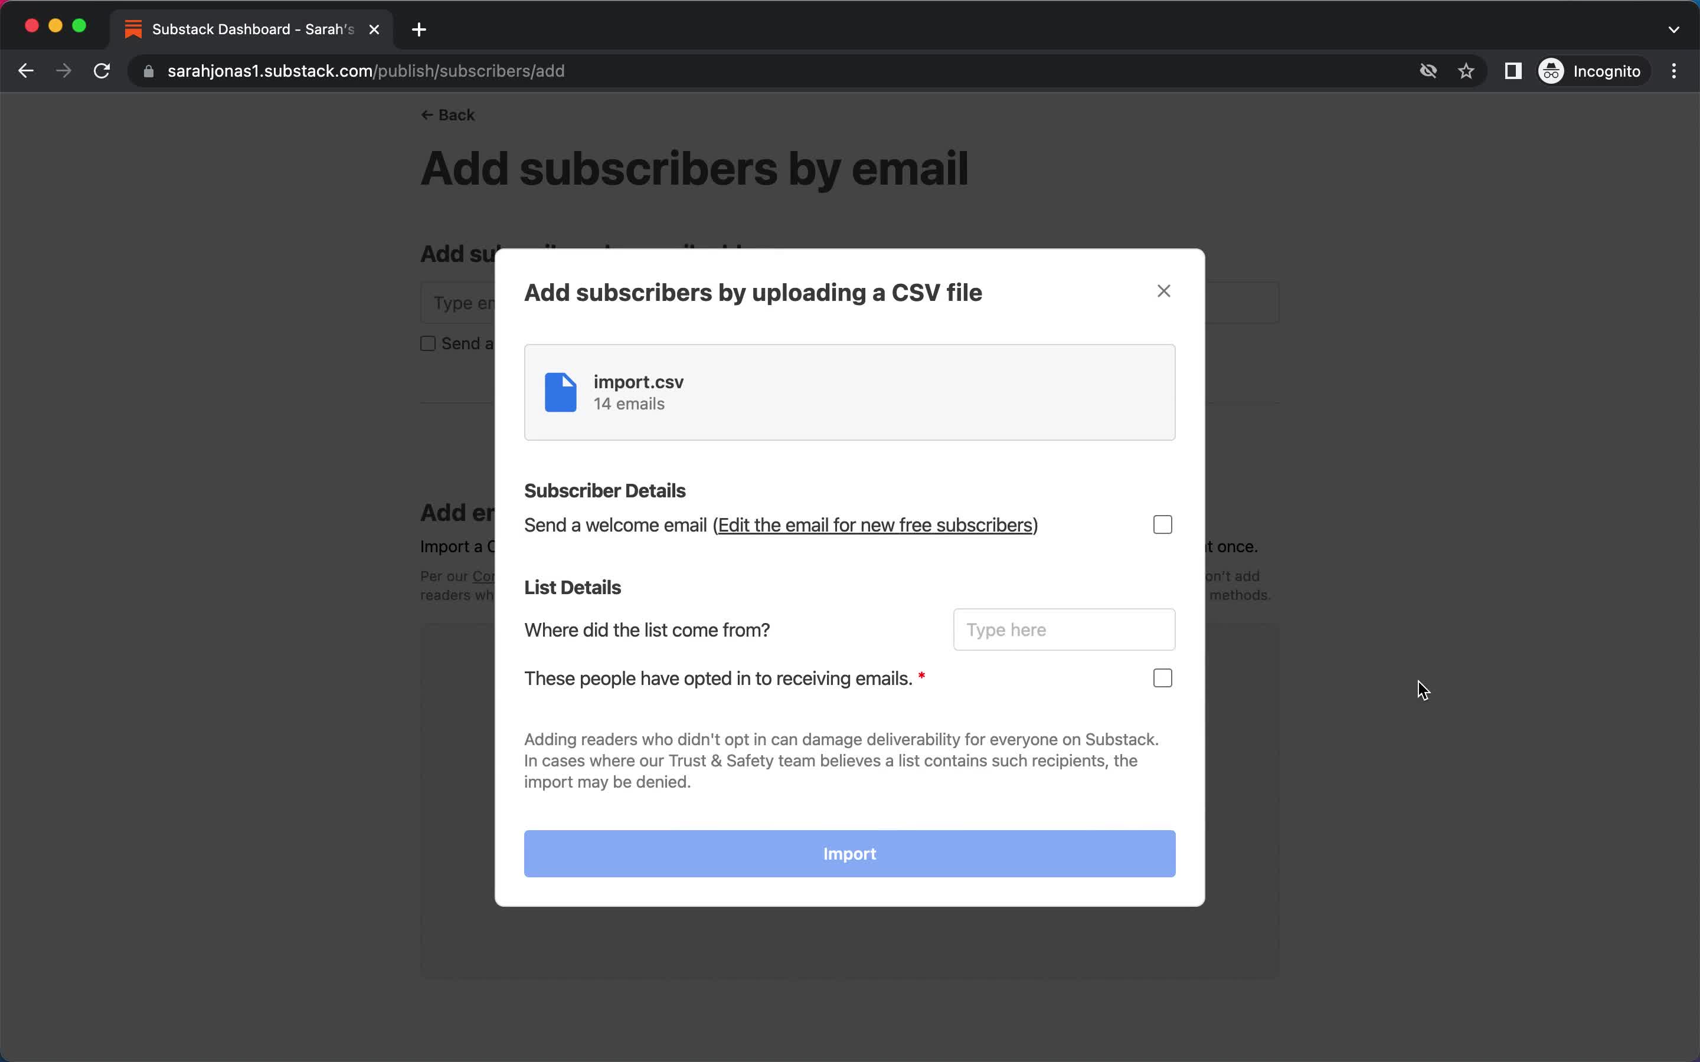Click the '14 emails' count text
1700x1062 pixels.
[x=629, y=404]
